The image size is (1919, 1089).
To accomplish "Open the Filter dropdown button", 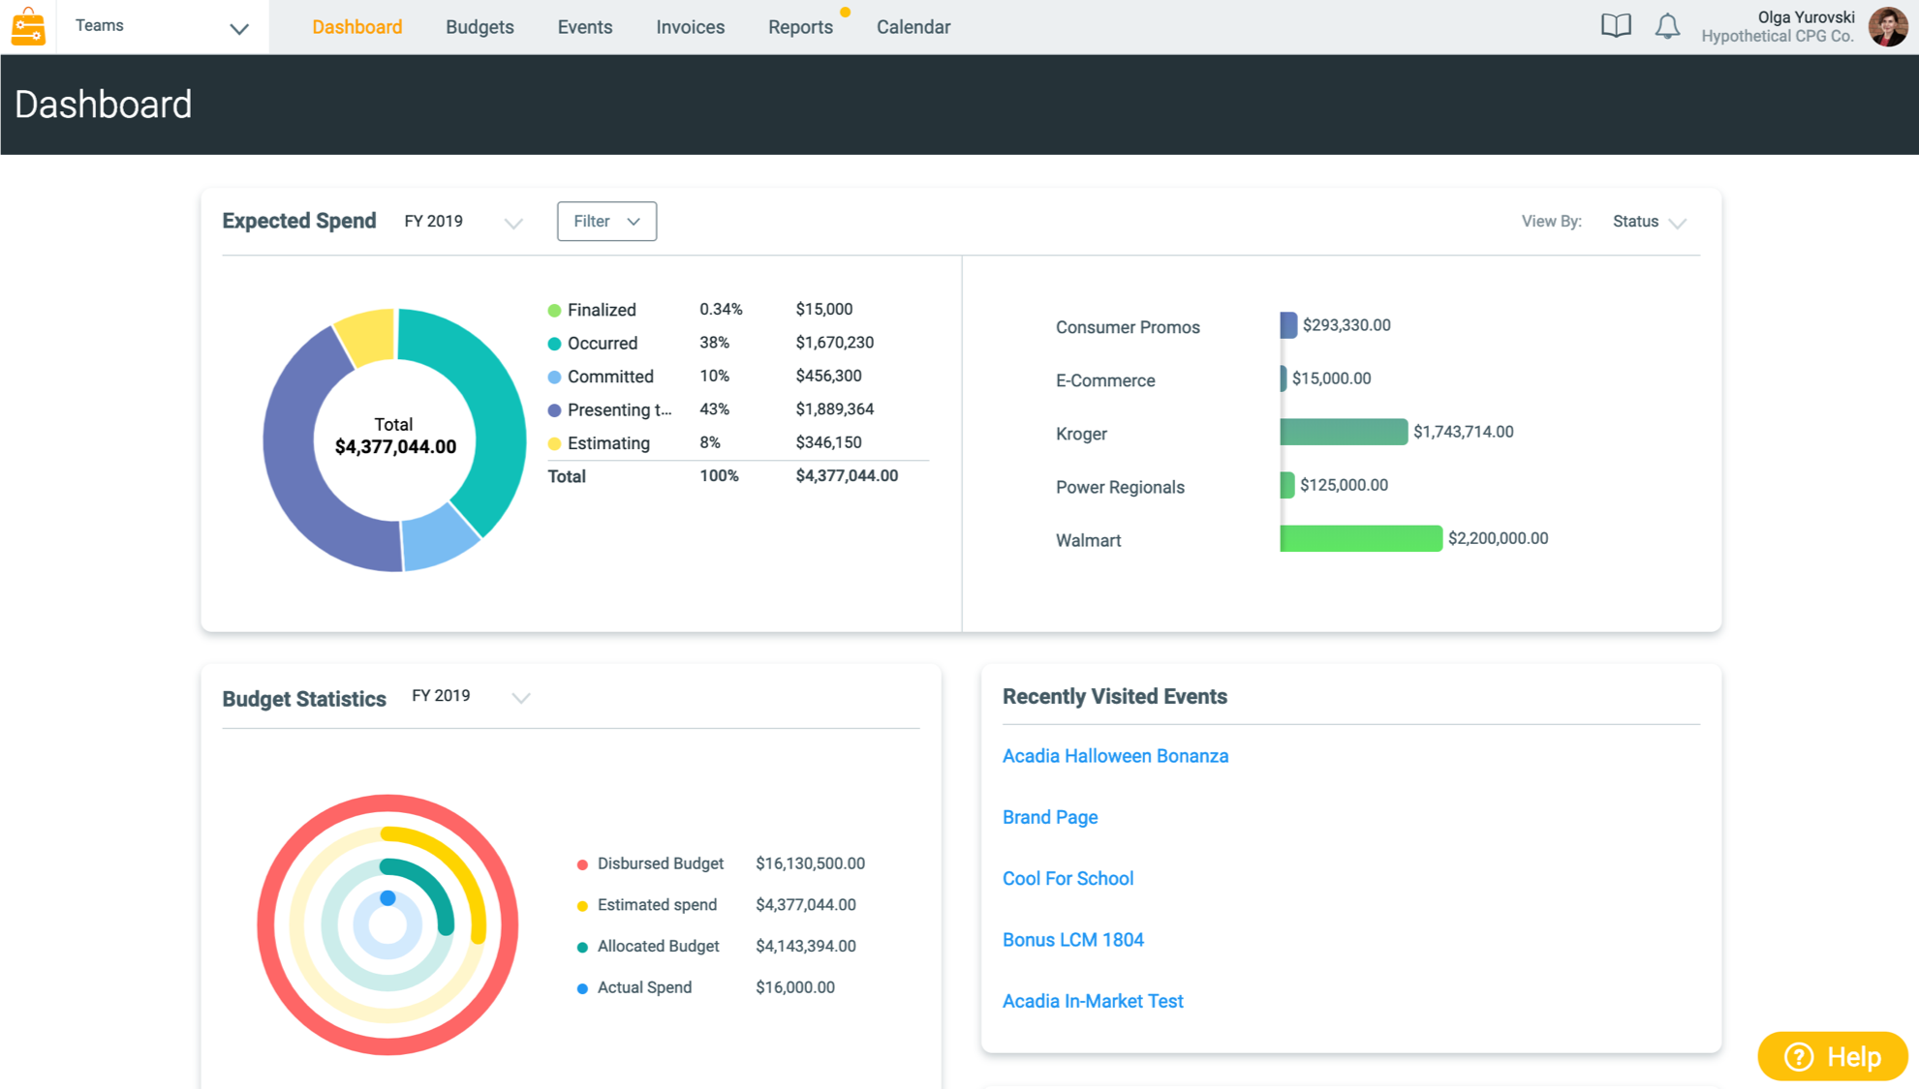I will 606,222.
